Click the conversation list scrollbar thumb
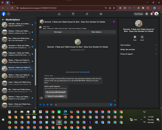 (35, 67)
